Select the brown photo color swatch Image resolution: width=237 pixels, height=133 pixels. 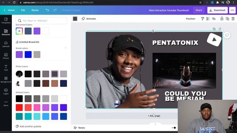(x=46, y=83)
